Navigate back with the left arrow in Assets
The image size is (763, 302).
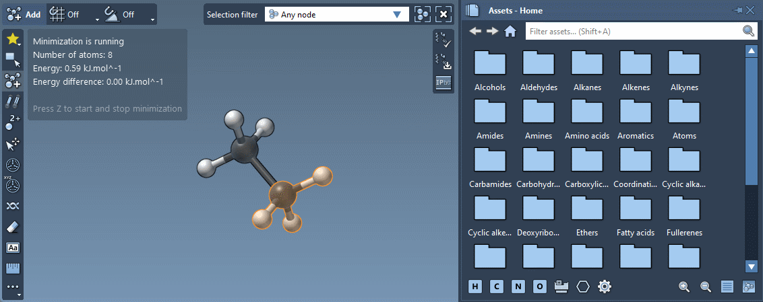(475, 31)
